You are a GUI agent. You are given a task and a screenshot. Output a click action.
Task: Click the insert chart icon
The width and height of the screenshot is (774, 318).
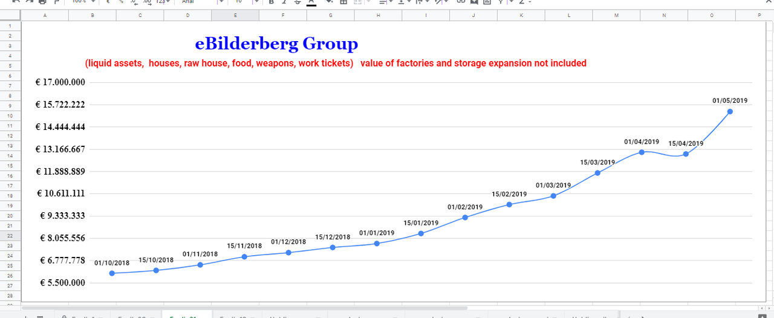tap(487, 2)
